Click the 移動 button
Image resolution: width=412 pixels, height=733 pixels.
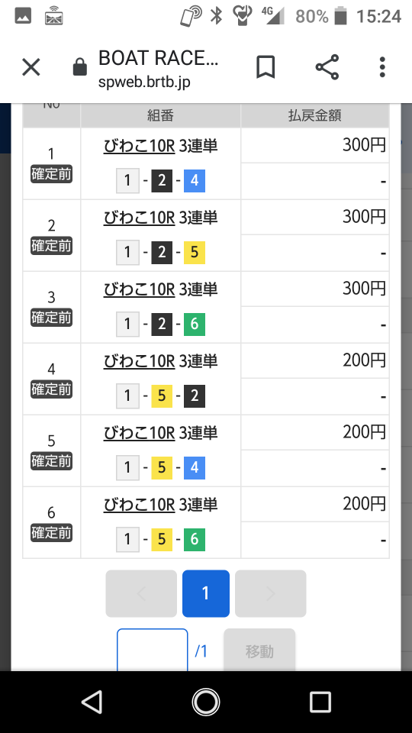coord(259,651)
